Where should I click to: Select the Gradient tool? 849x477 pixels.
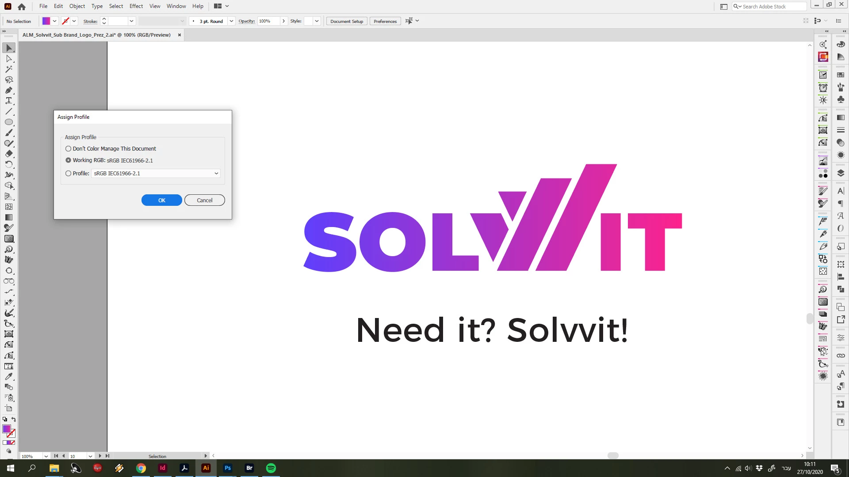pos(9,217)
